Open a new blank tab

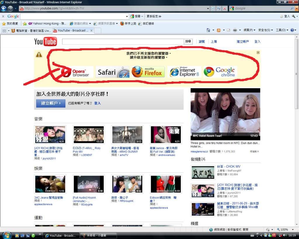(x=98, y=30)
